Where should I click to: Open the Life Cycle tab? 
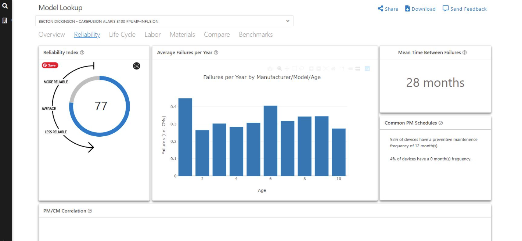pyautogui.click(x=122, y=35)
